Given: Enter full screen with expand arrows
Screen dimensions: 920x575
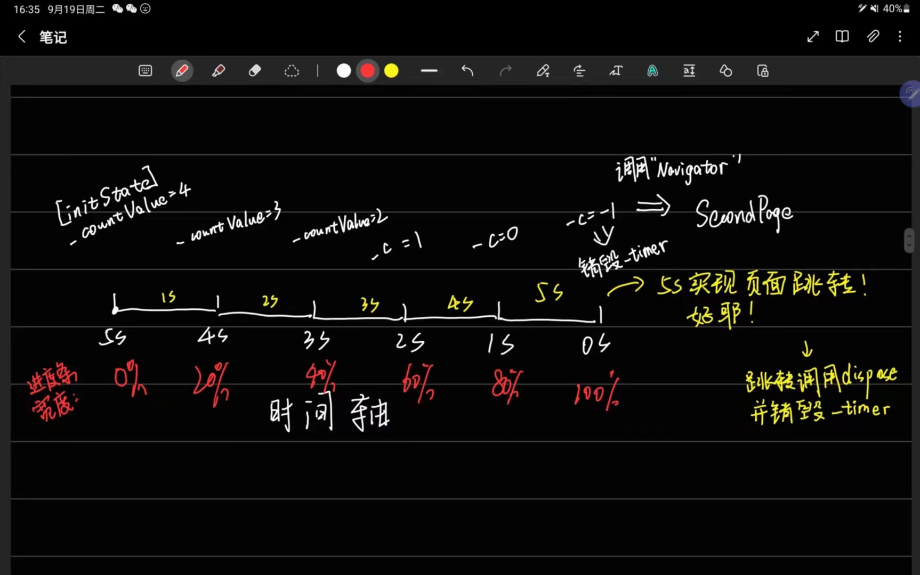Looking at the screenshot, I should (813, 37).
